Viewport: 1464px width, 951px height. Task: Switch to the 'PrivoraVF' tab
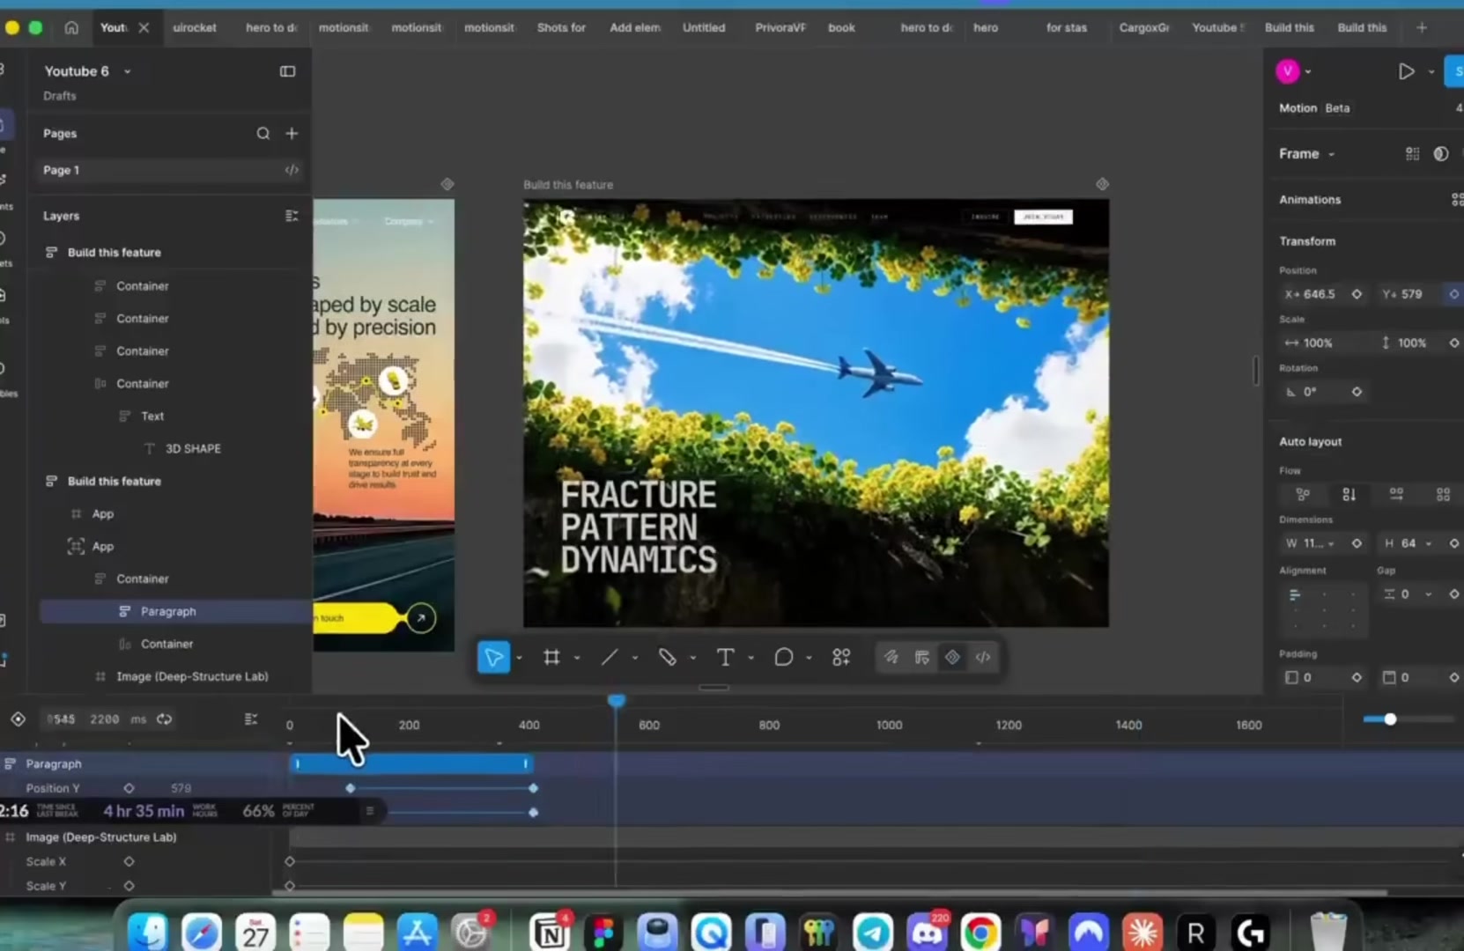pyautogui.click(x=780, y=27)
